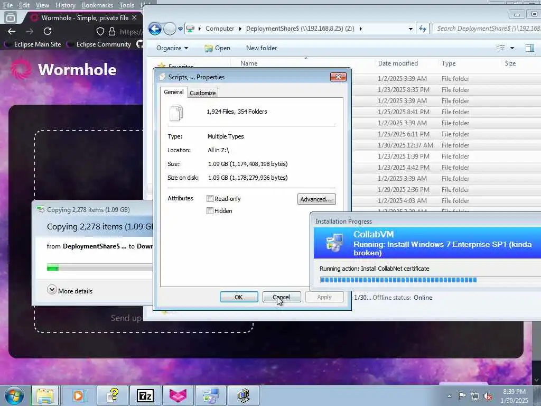This screenshot has width=541, height=406.
Task: Switch to the General tab
Action: pyautogui.click(x=173, y=92)
